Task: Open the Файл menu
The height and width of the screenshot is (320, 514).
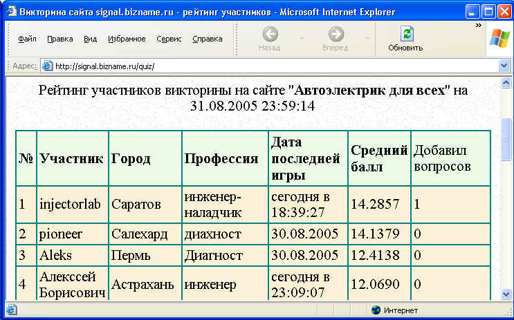Action: [x=27, y=39]
